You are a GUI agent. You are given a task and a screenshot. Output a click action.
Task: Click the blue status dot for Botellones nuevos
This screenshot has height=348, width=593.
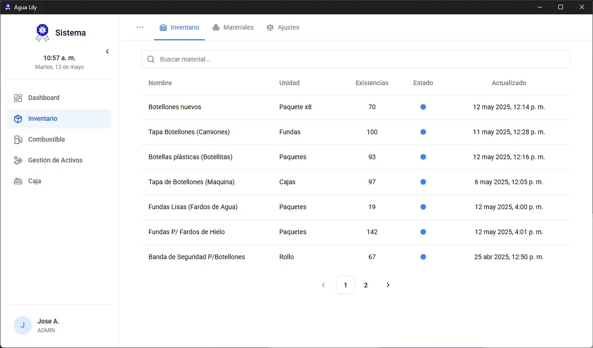(423, 107)
